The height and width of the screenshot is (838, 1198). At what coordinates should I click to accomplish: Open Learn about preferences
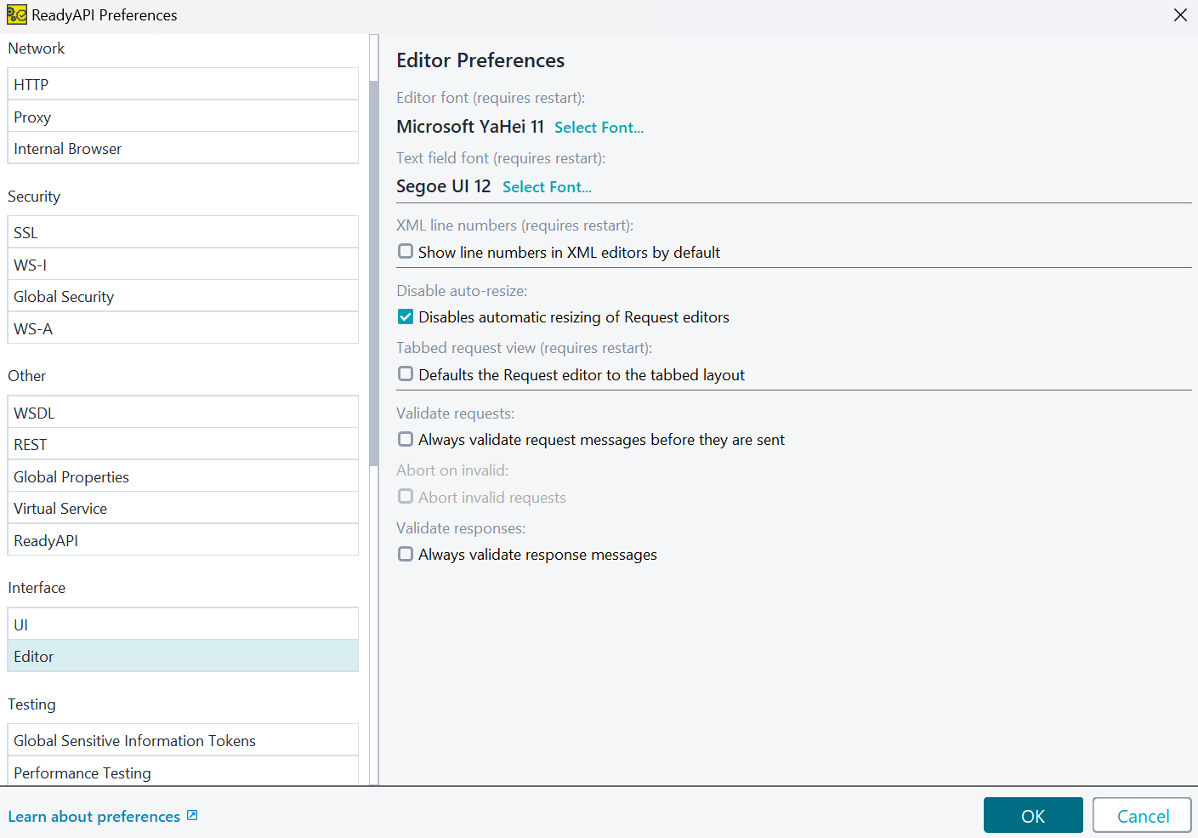tap(94, 815)
